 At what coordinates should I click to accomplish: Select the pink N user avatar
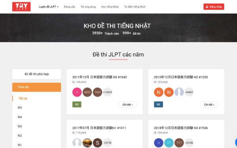click(77, 92)
